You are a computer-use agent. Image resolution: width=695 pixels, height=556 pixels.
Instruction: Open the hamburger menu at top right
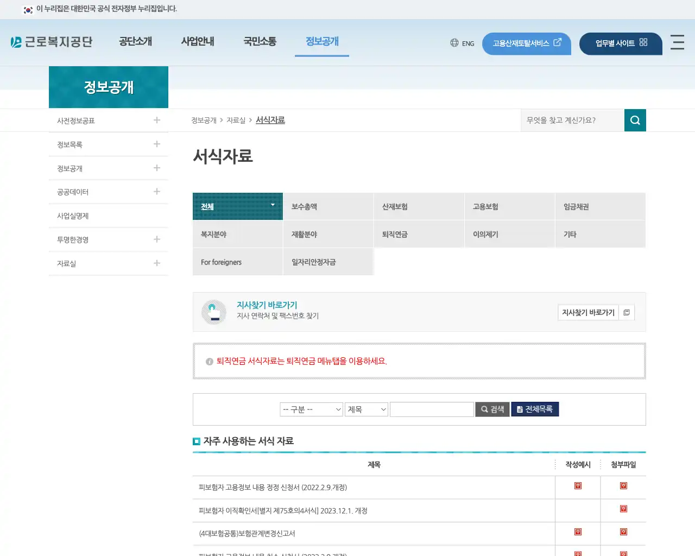coord(677,43)
